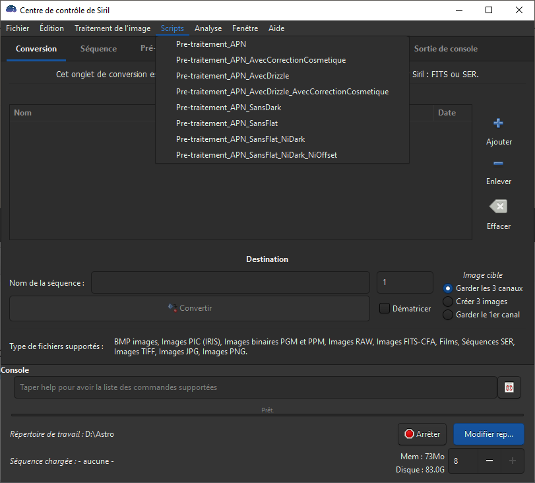
Task: Click the sequence start index field
Action: (404, 282)
